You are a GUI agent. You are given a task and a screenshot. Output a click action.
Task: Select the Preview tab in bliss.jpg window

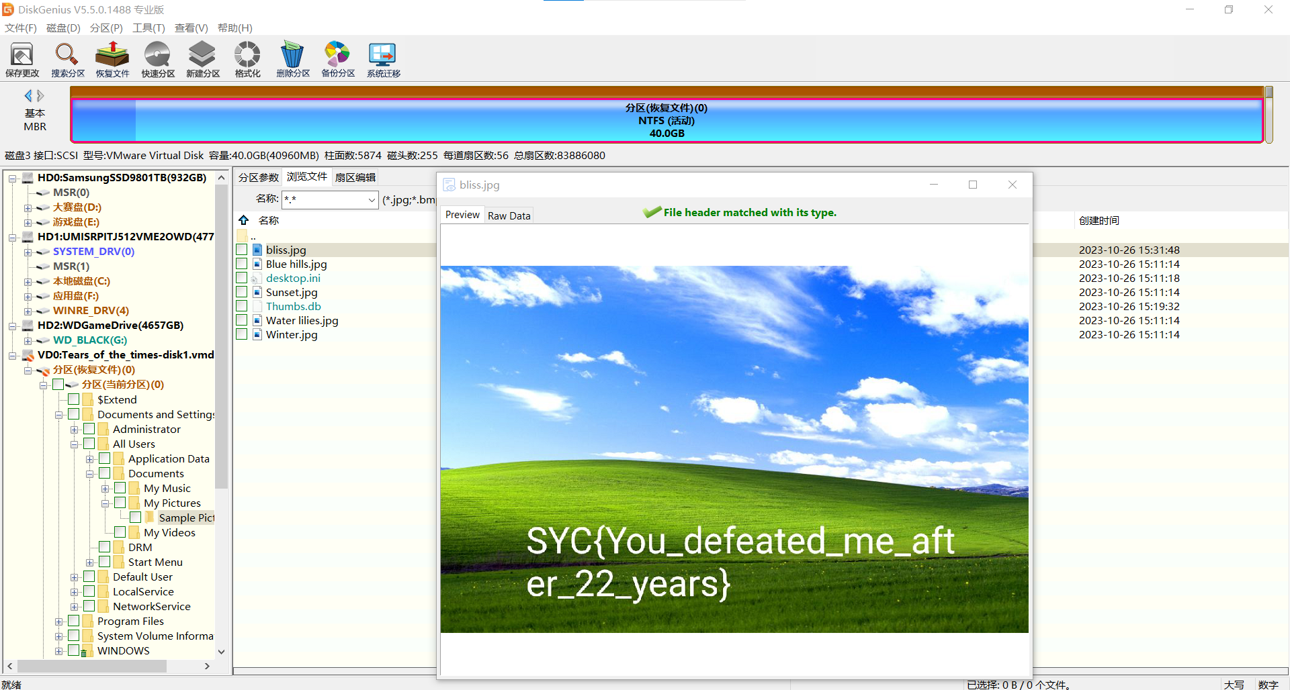462,215
